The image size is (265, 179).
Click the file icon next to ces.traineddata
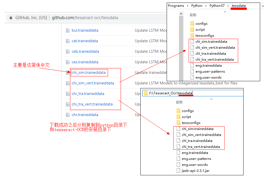tap(67, 62)
